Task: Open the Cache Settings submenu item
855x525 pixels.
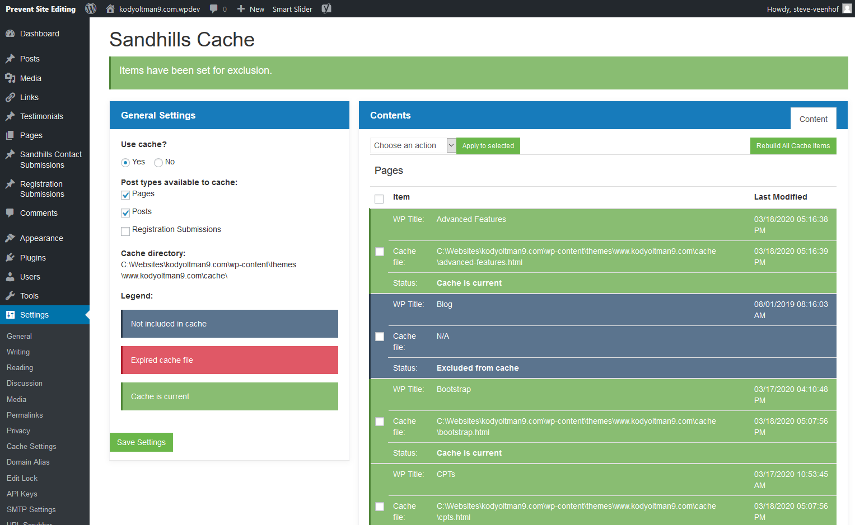Action: click(x=31, y=446)
